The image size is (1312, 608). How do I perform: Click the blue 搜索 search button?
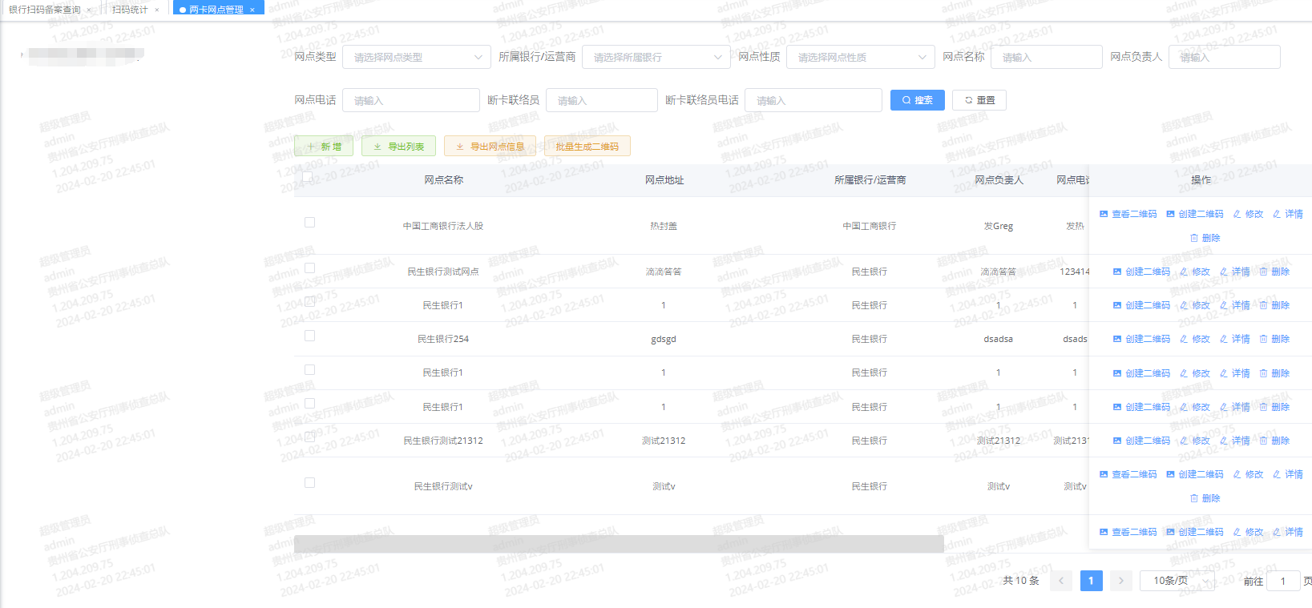point(918,100)
